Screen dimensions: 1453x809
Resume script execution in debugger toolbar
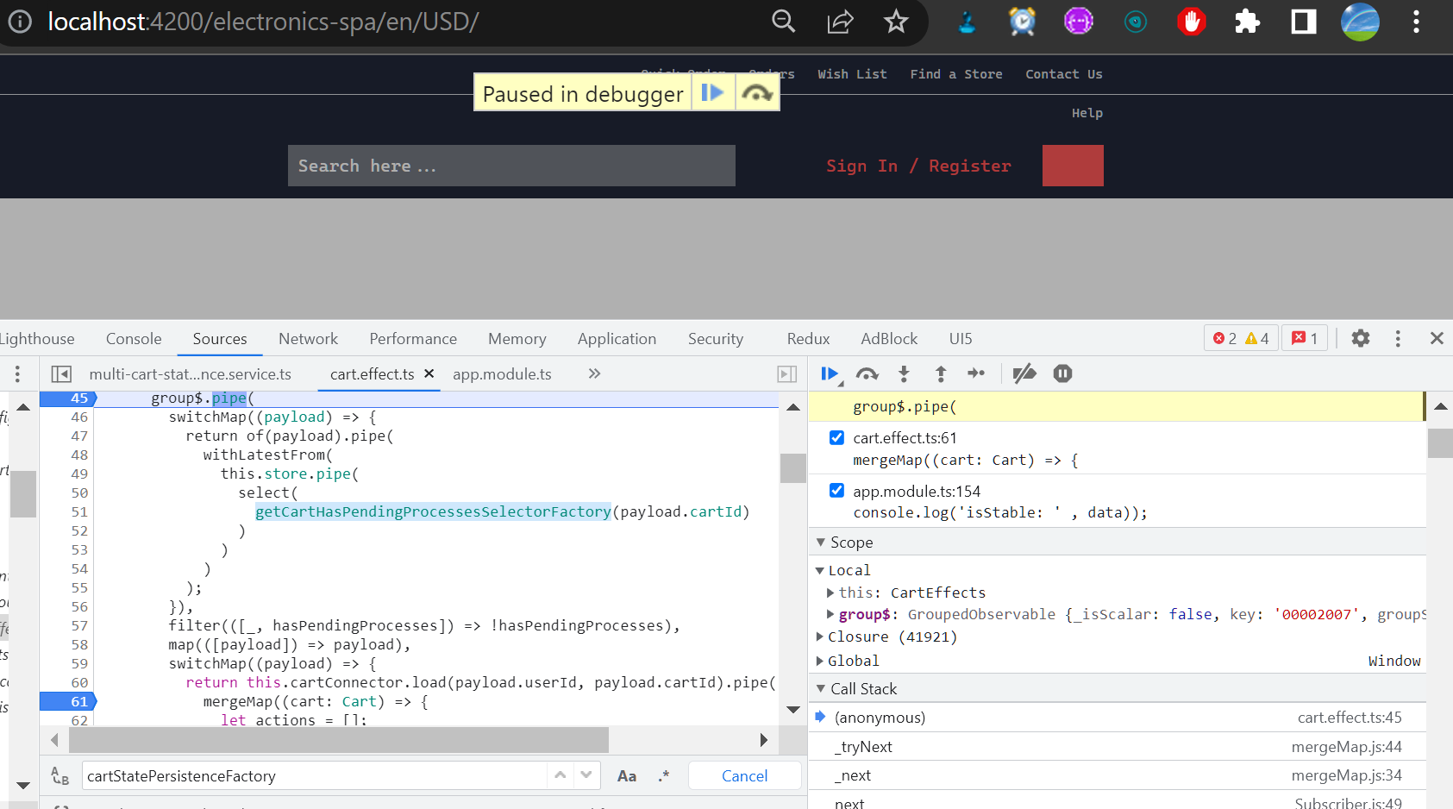830,373
